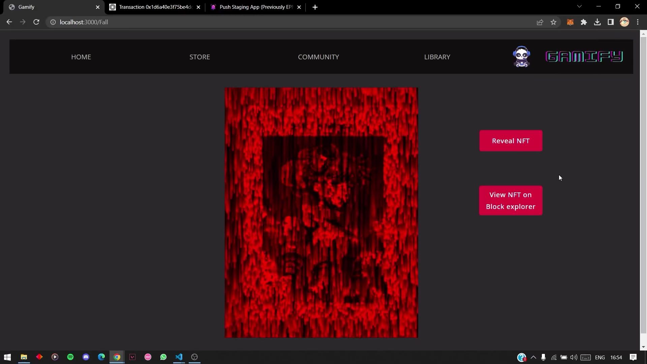Open WhatsApp from taskbar

pyautogui.click(x=163, y=357)
